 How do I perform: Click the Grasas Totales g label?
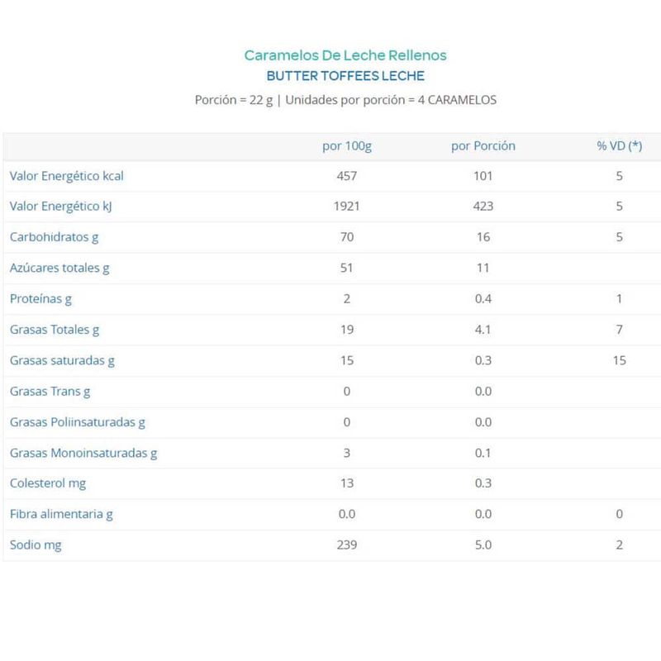coord(55,330)
